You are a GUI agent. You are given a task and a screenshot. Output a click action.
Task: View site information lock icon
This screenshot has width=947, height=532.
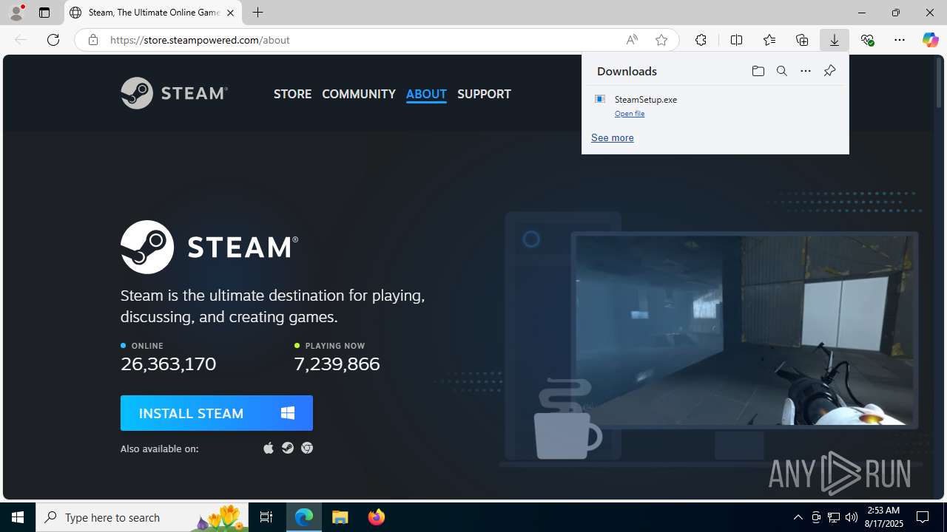[x=92, y=40]
